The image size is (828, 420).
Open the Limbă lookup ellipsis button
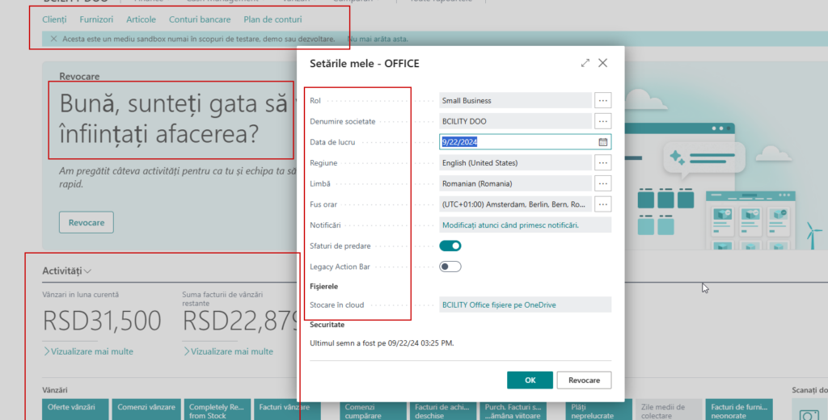[603, 183]
